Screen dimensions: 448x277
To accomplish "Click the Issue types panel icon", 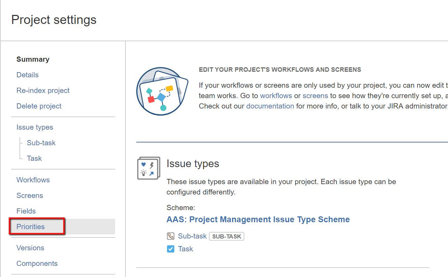I will 149,168.
